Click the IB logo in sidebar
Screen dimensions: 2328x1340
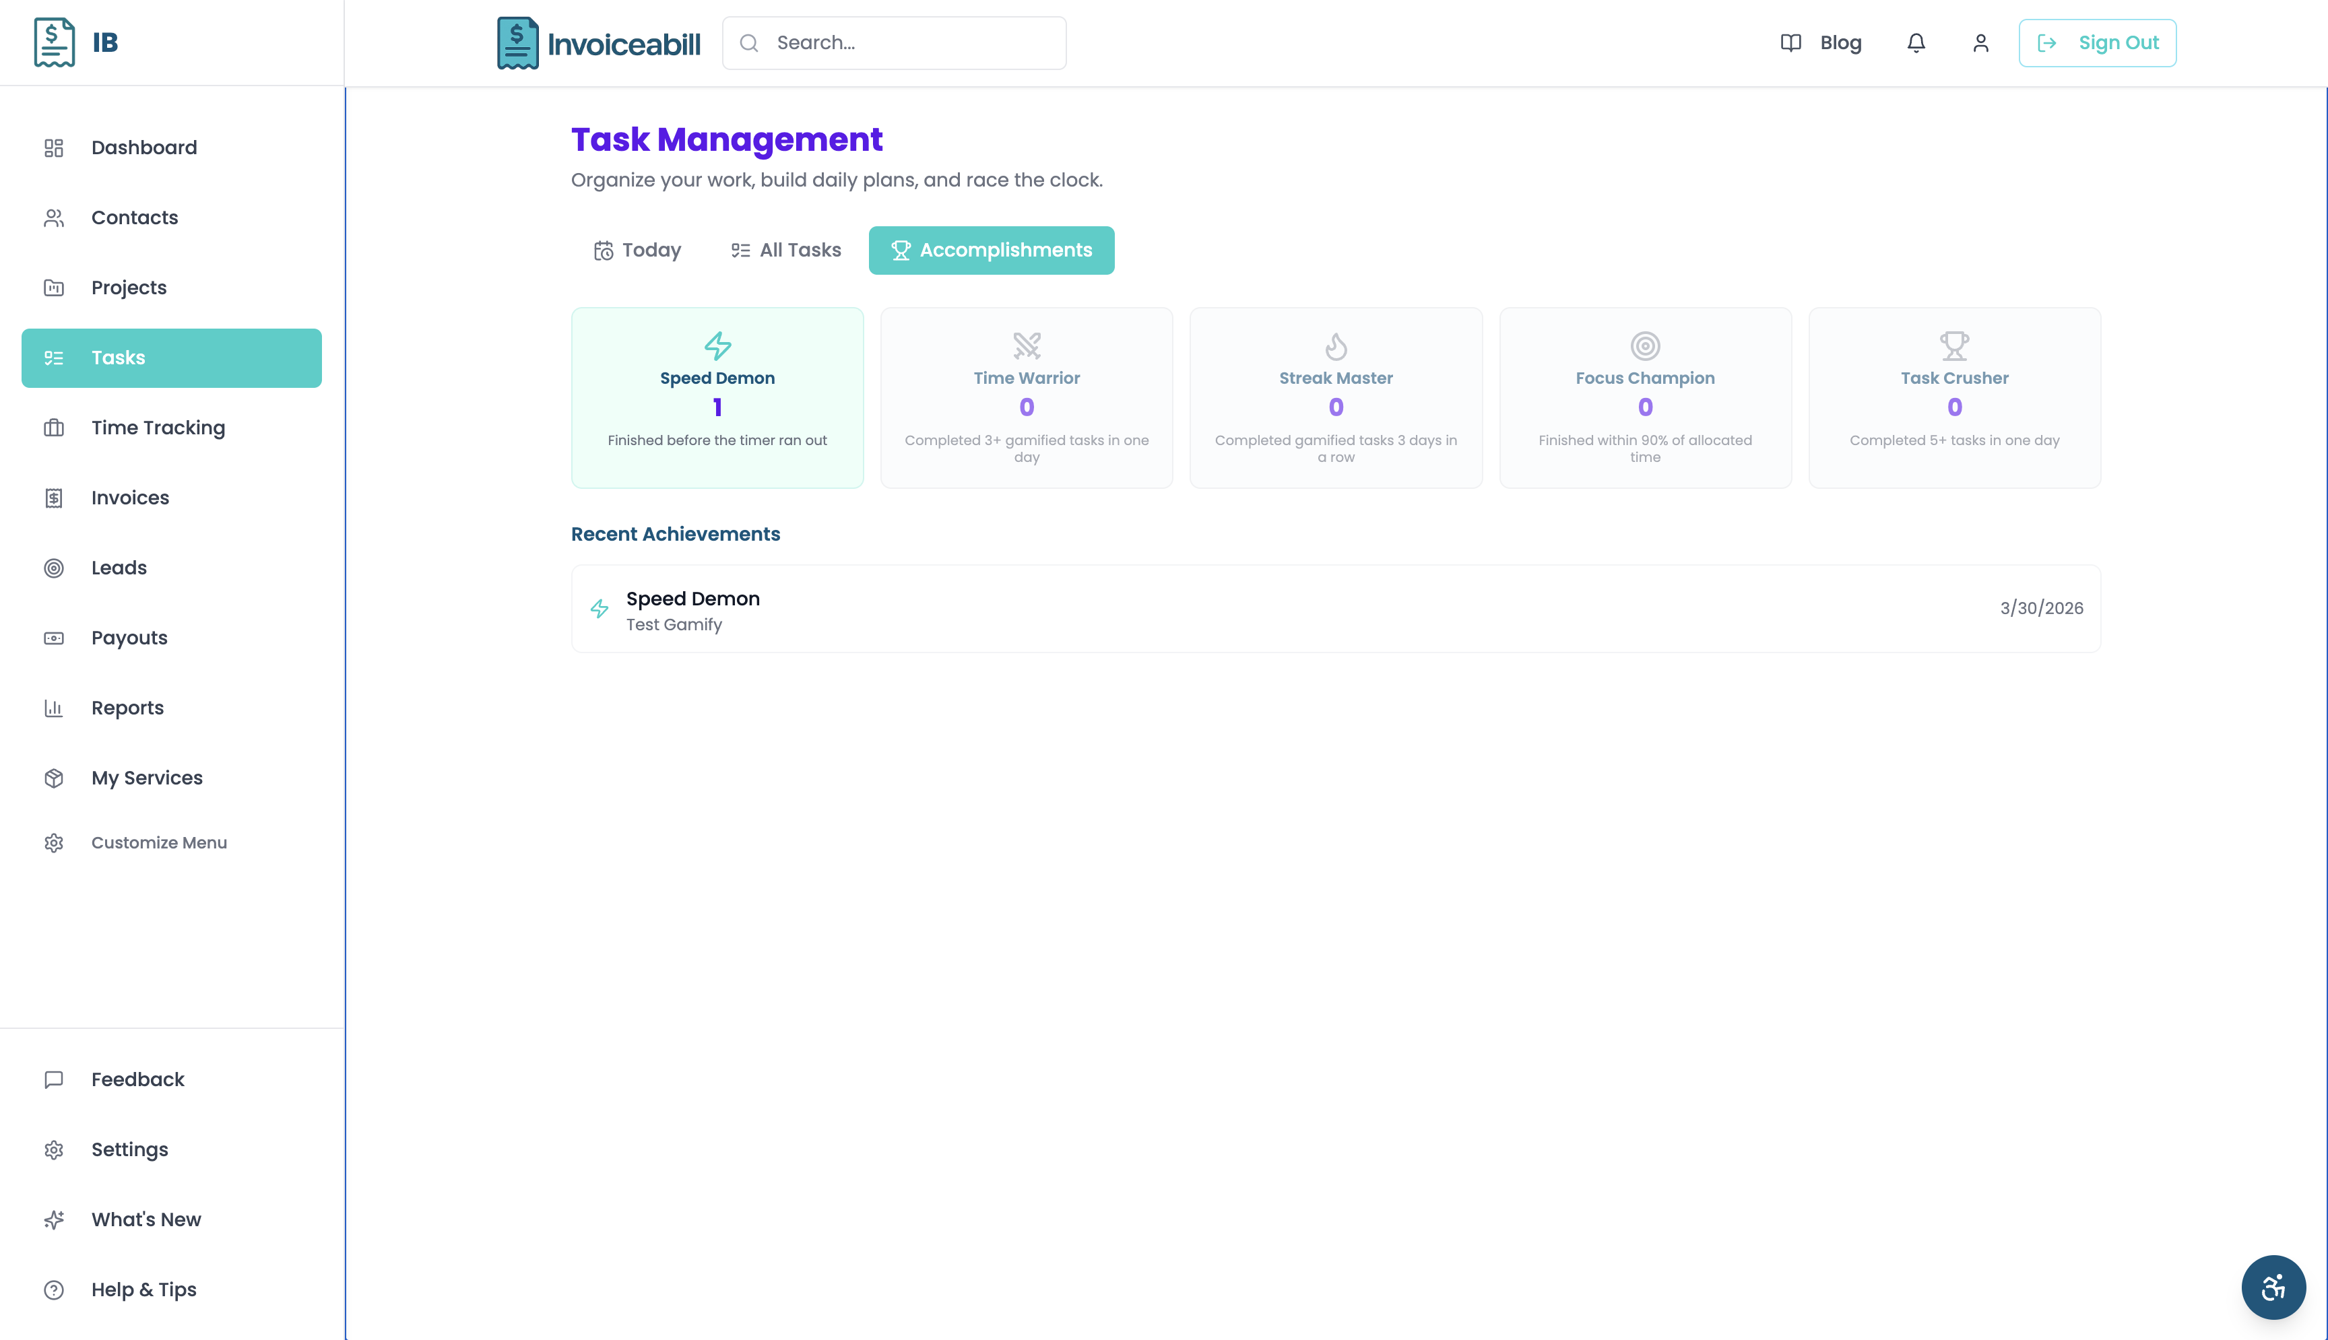[75, 42]
